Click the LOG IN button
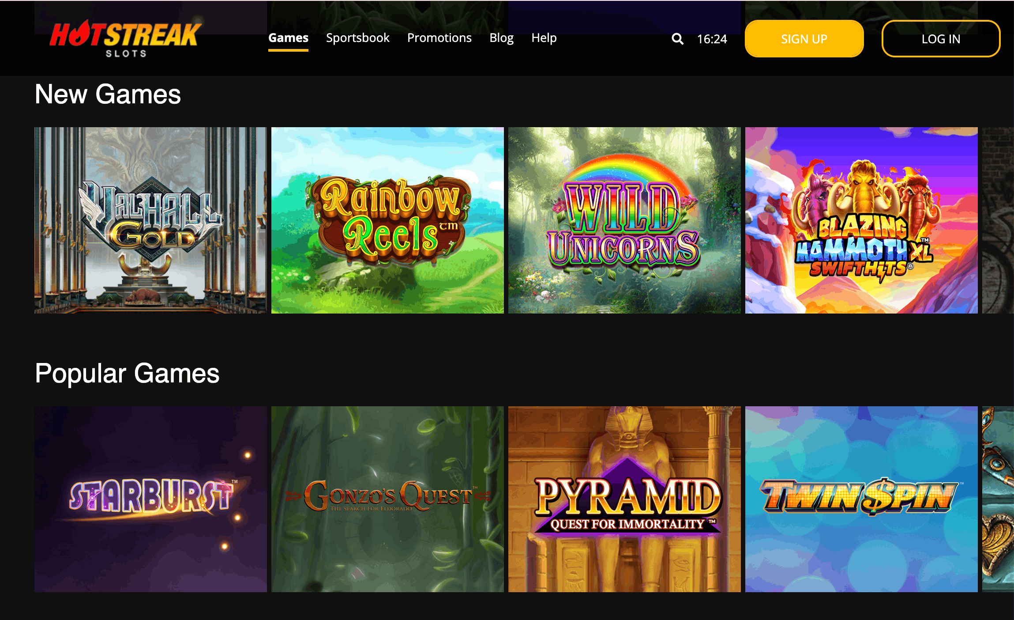Screen dimensions: 1014x620 coord(941,39)
